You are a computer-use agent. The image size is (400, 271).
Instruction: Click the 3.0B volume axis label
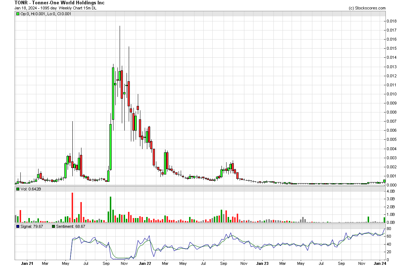tap(391, 199)
